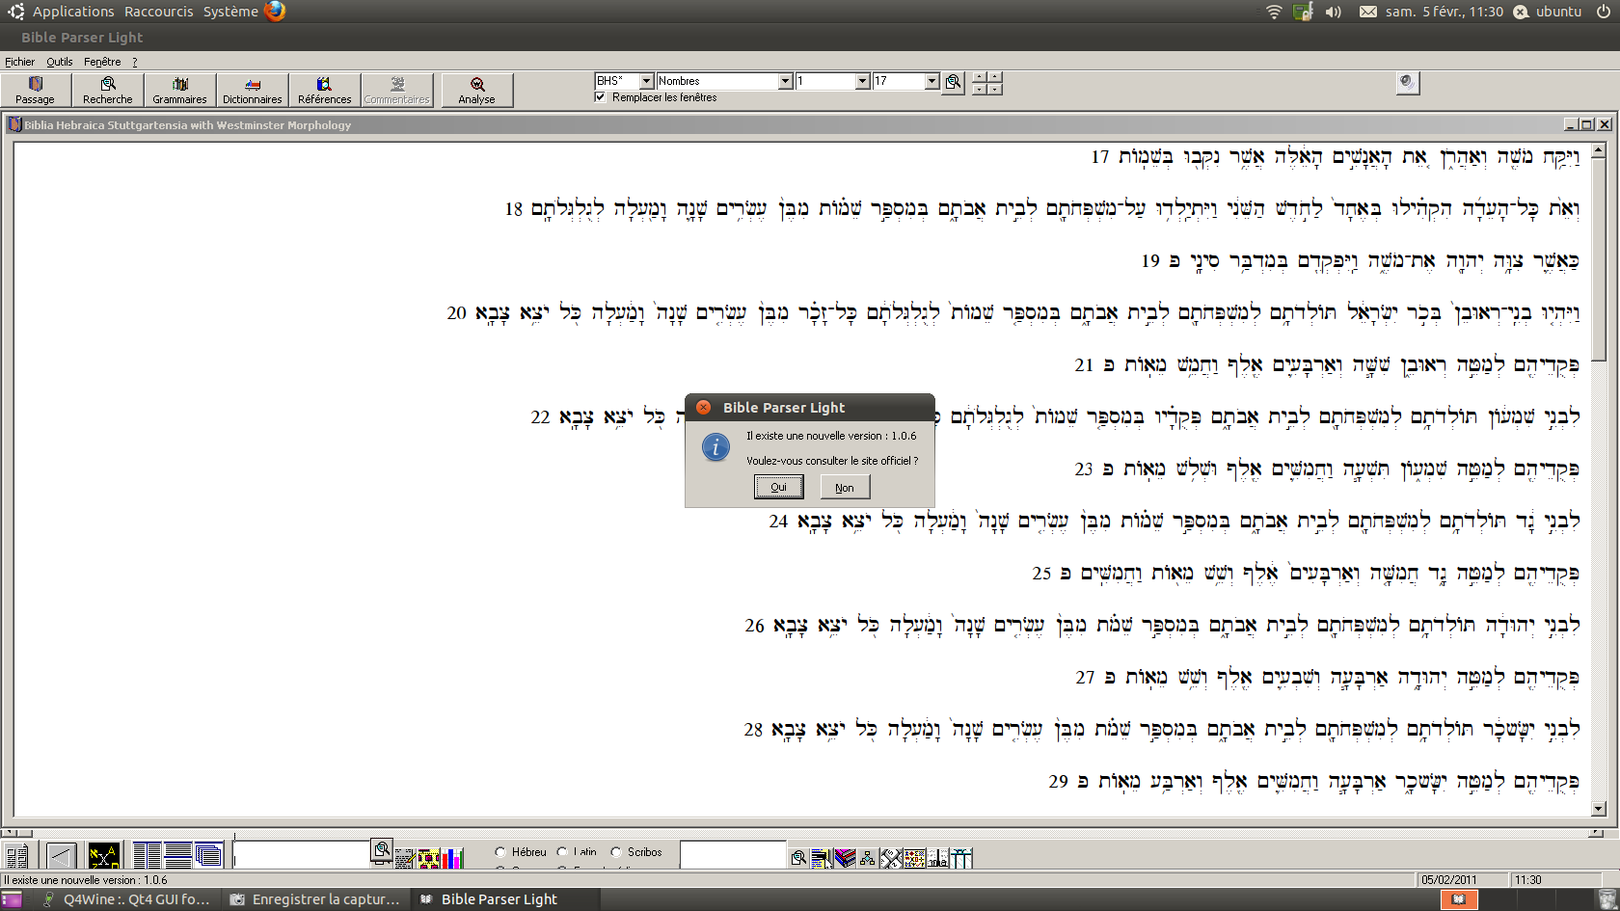Expand the verse 17 dropdown
The image size is (1620, 911).
[x=932, y=81]
